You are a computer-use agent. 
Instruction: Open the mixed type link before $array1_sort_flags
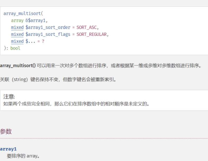click(x=17, y=34)
